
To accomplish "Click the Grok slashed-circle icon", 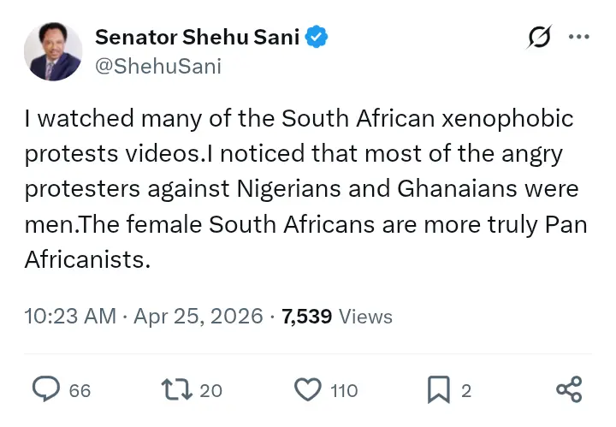I will 539,38.
